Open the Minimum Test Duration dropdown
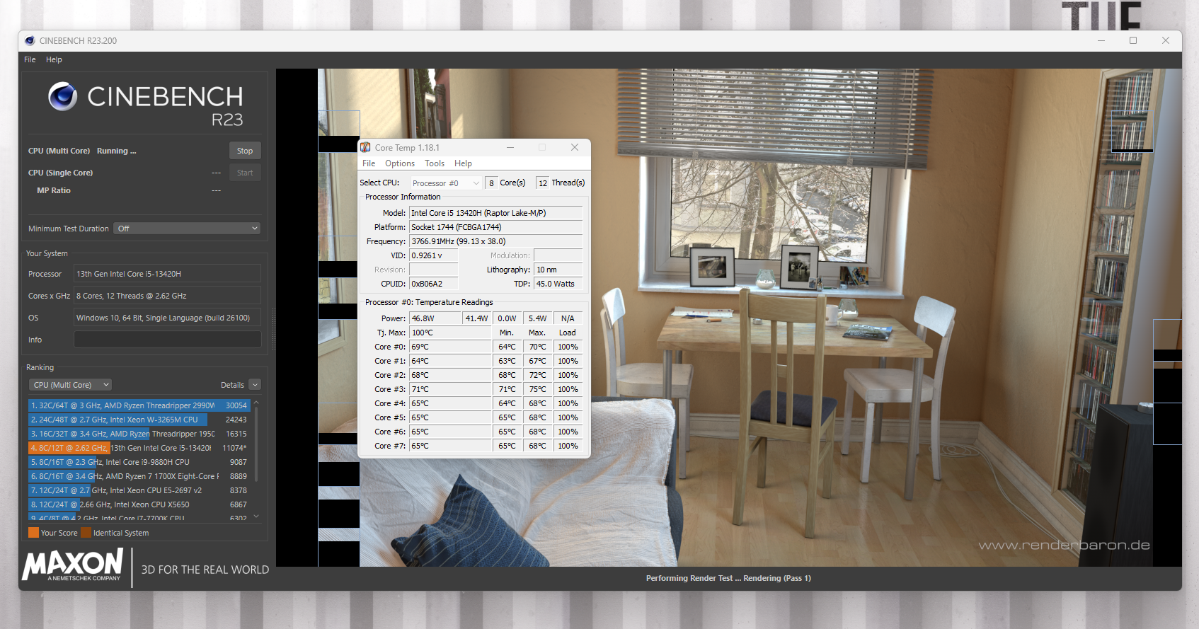Image resolution: width=1199 pixels, height=629 pixels. [187, 229]
